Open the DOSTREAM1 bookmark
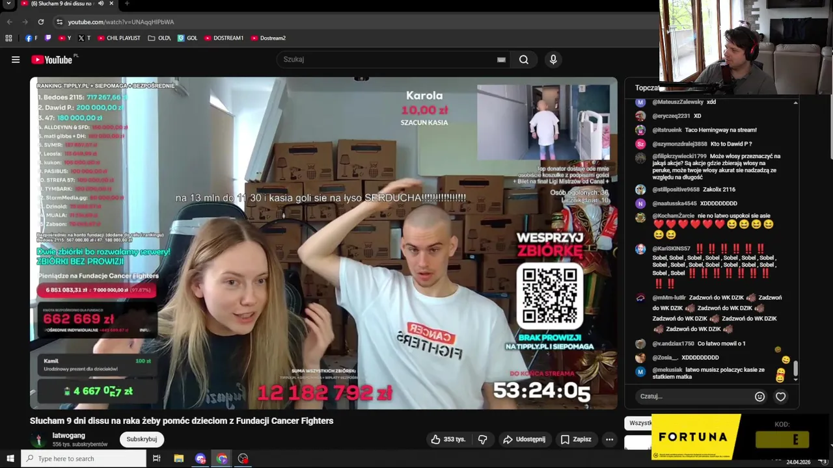Screen dimensions: 833x468 coord(224,38)
